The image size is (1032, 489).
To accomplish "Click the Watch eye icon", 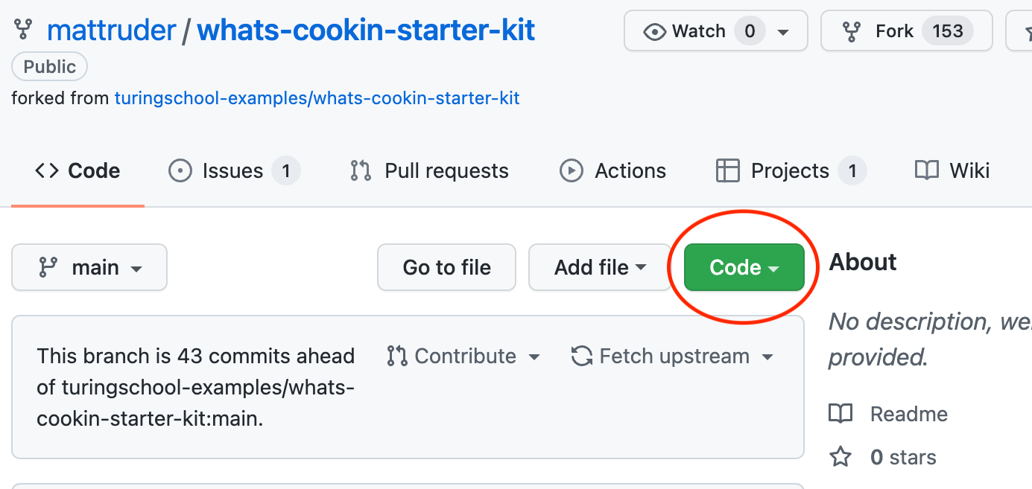I will click(x=655, y=31).
